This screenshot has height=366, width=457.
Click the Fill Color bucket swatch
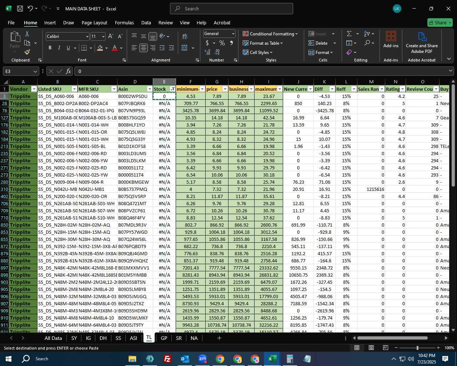click(x=100, y=48)
